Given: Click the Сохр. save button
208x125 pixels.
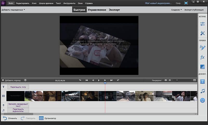Looking at the screenshot, I should click(x=178, y=3).
